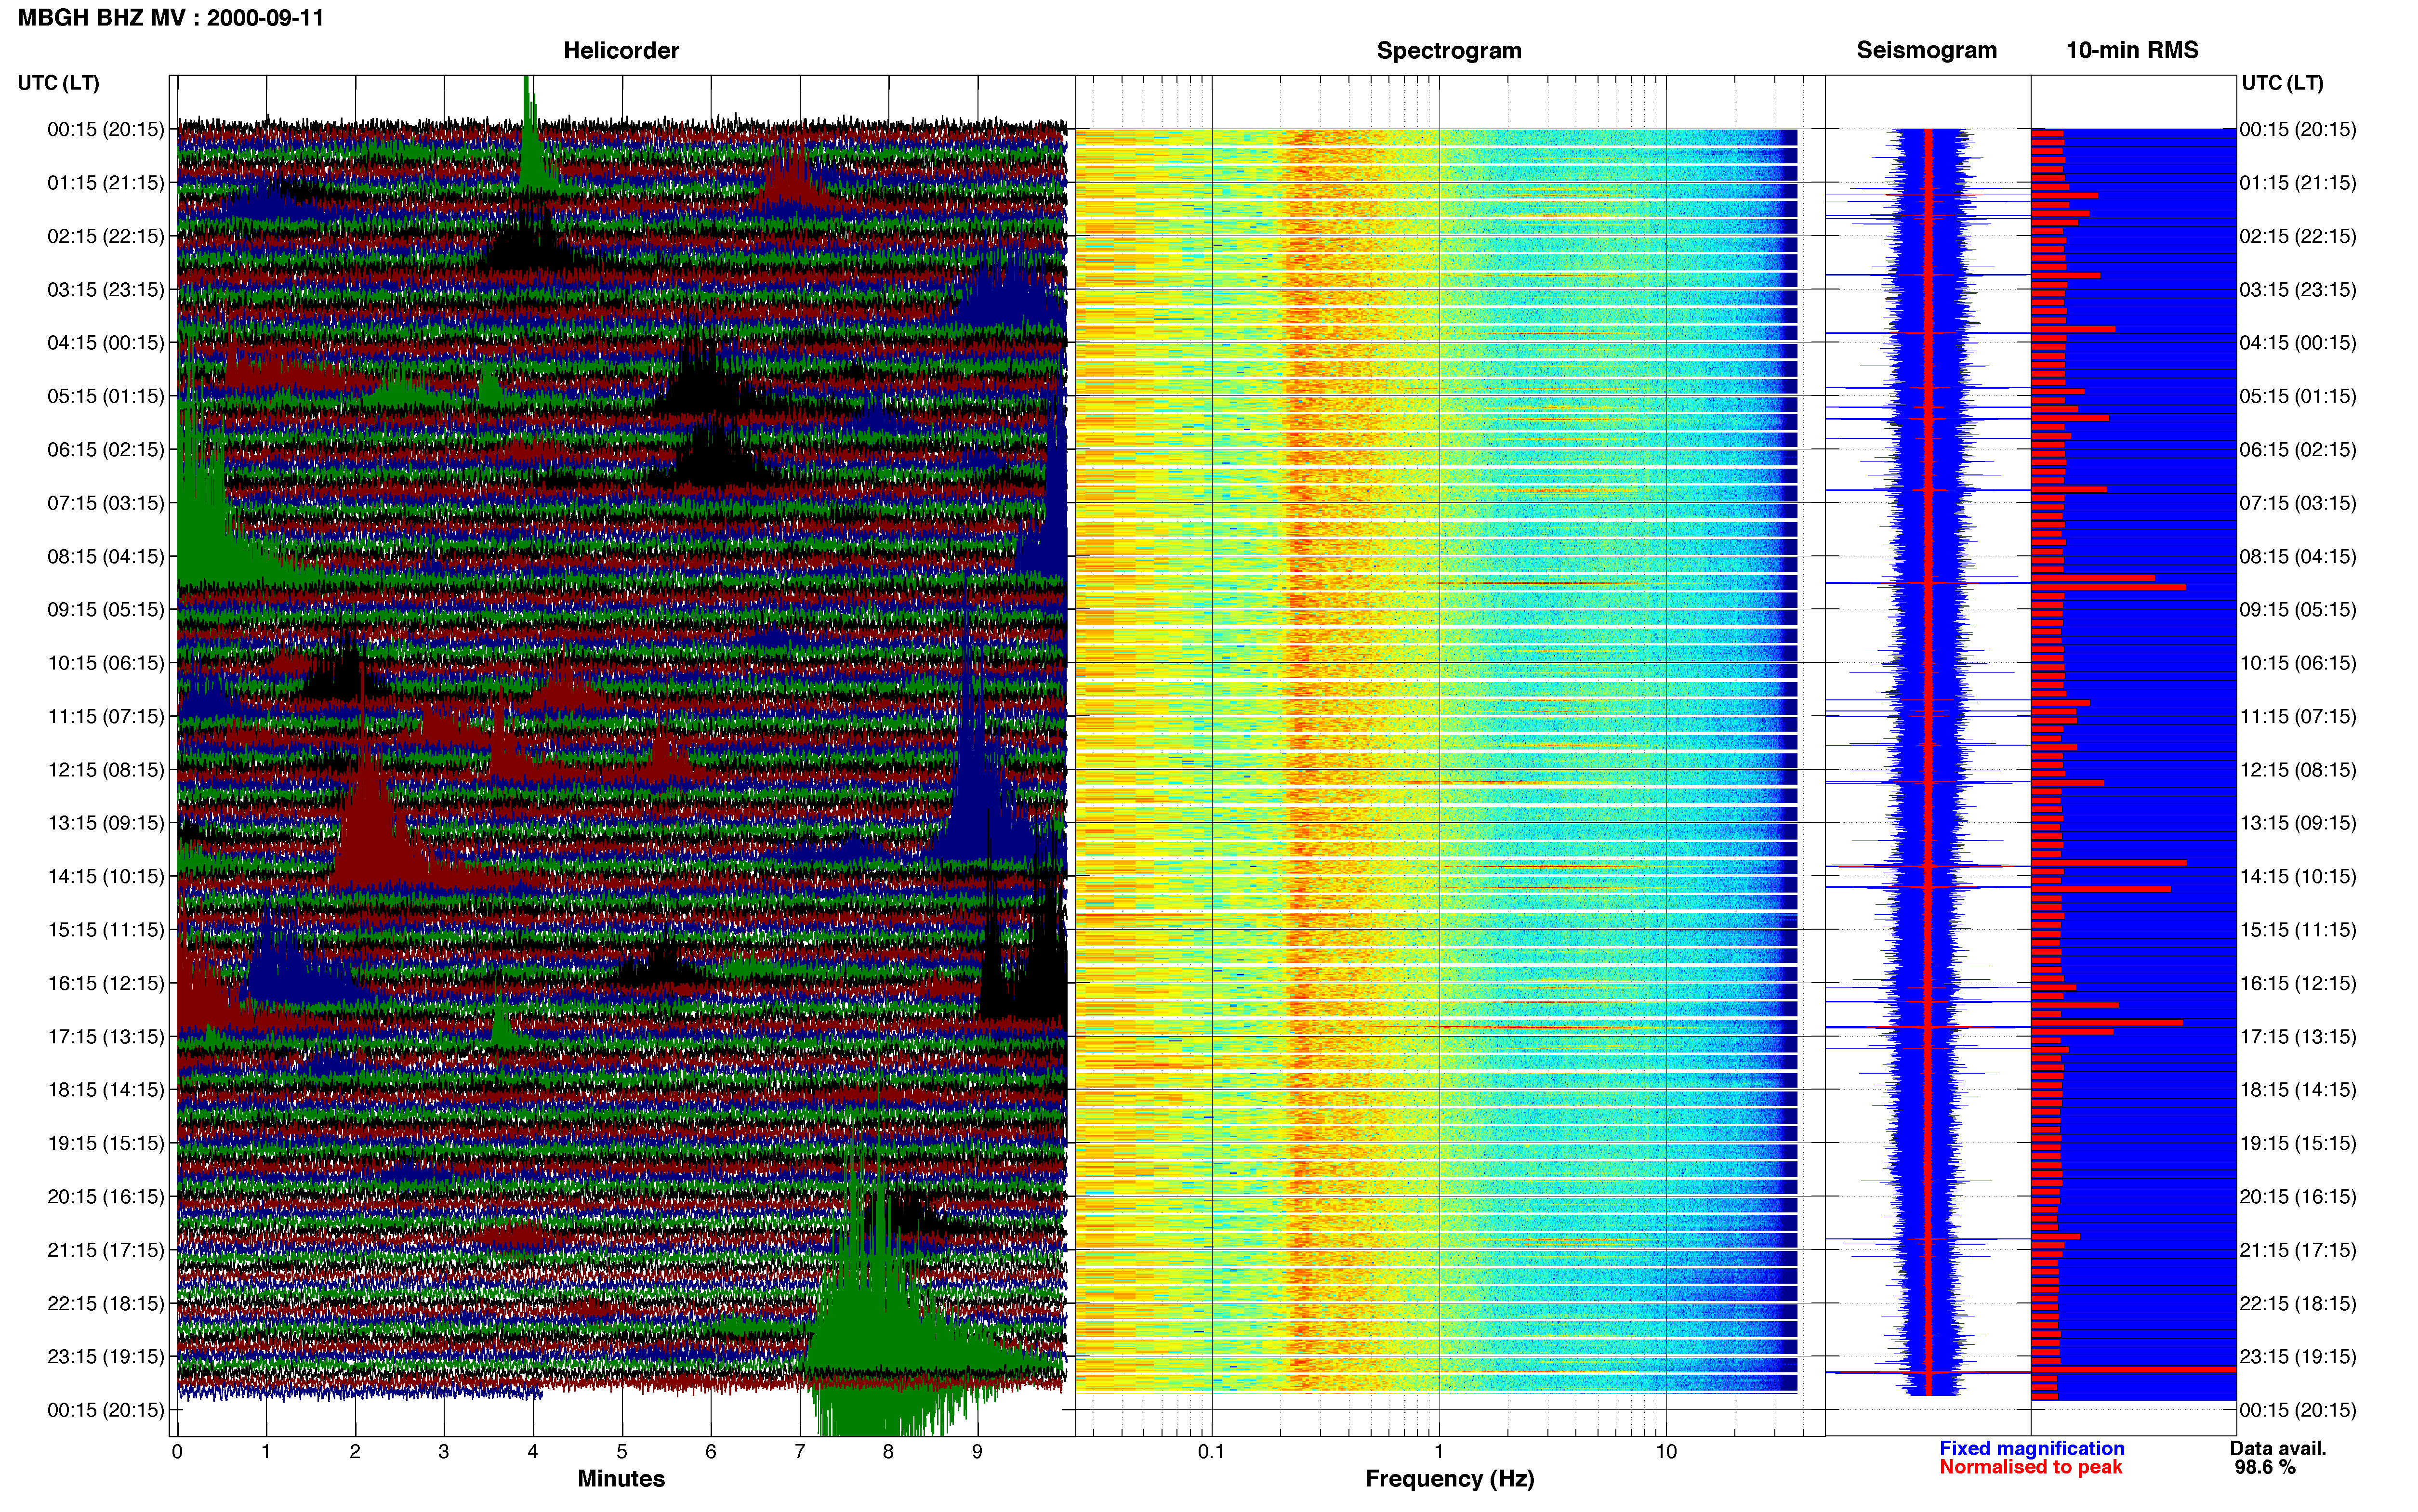The height and width of the screenshot is (1512, 2418).
Task: Click 21:15 (17:15) on the RMS time axis
Action: [x=2298, y=1250]
